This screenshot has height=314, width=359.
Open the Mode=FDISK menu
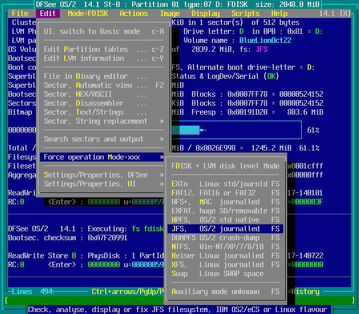pos(88,13)
